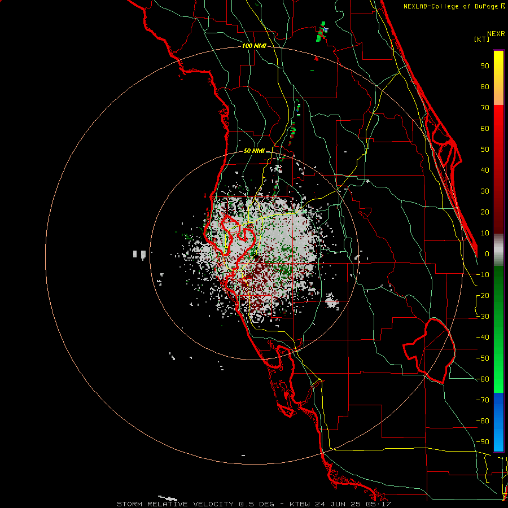Select the -70 value on the velocity scale
The height and width of the screenshot is (508, 508).
tap(483, 400)
